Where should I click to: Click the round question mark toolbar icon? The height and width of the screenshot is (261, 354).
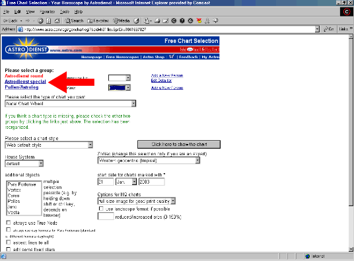[182, 20]
